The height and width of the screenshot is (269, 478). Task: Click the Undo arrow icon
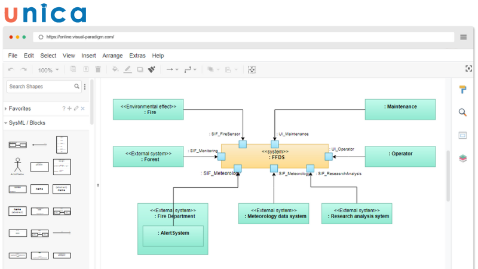pyautogui.click(x=11, y=70)
